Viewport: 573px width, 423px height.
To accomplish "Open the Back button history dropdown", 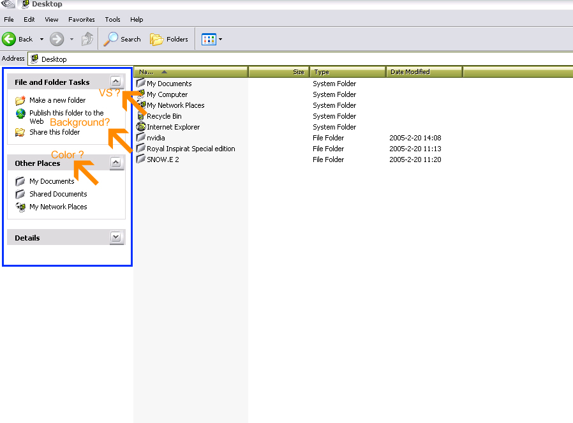I will (x=42, y=39).
